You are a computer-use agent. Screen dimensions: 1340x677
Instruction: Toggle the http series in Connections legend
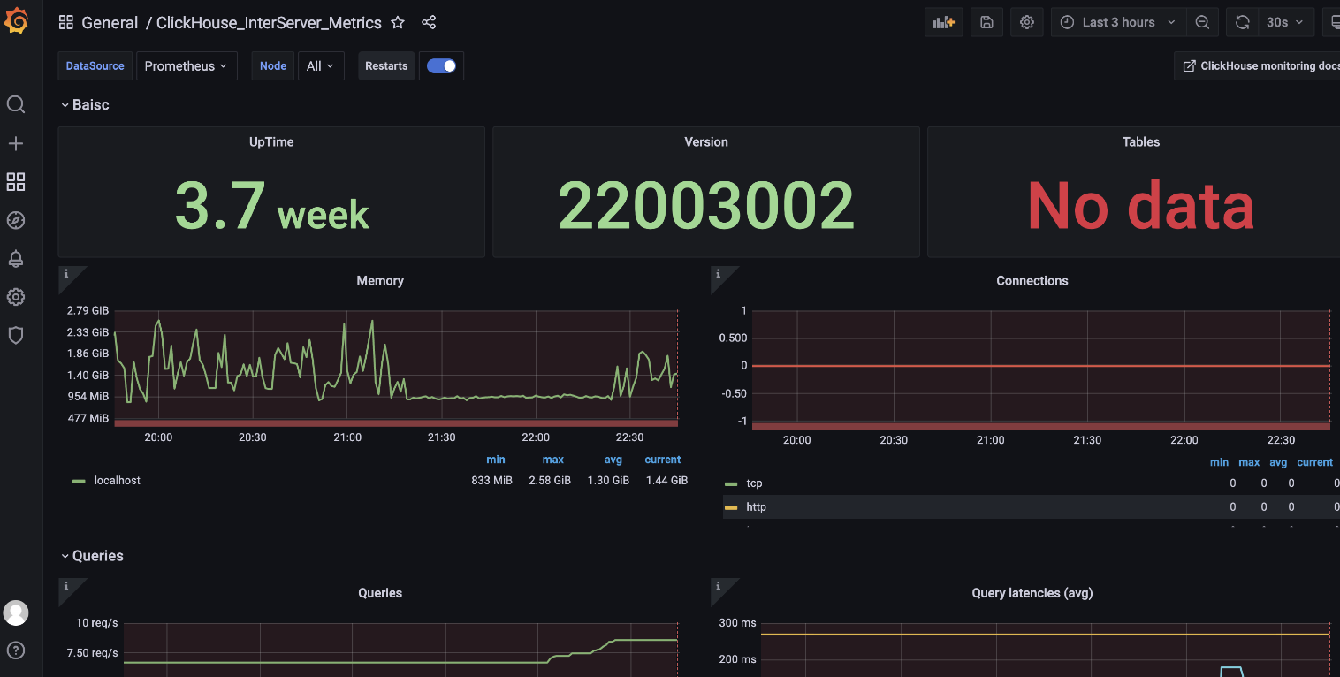756,506
